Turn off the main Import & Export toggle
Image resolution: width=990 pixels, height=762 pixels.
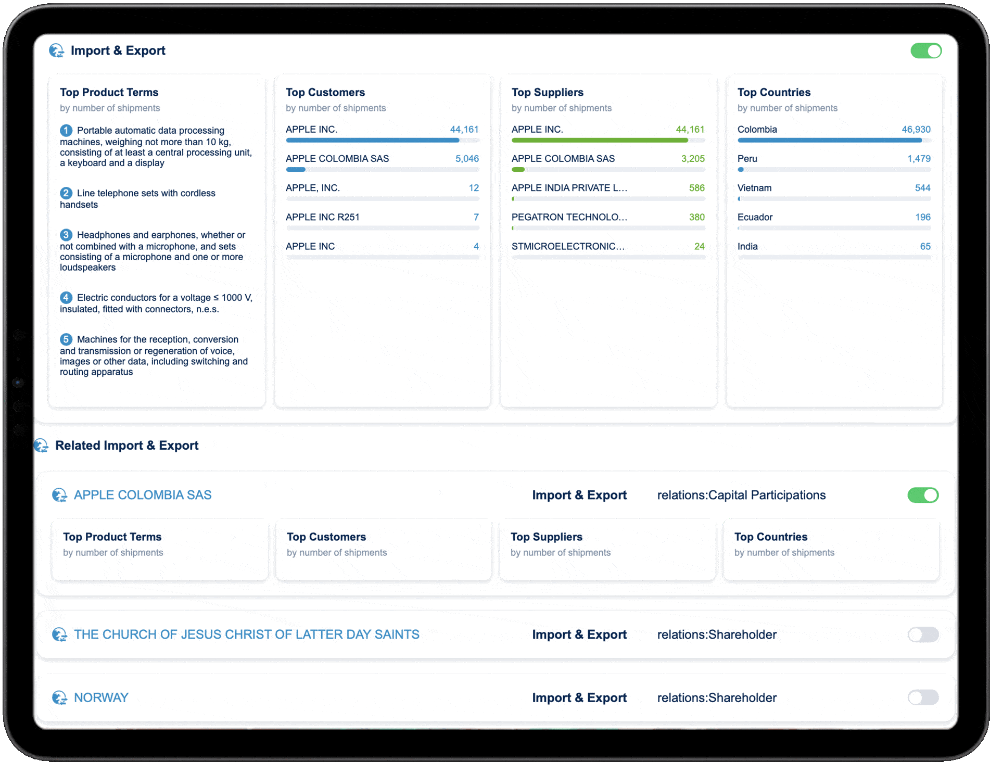point(926,51)
